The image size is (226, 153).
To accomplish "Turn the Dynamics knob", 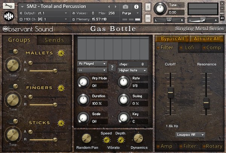I will (138, 138).
